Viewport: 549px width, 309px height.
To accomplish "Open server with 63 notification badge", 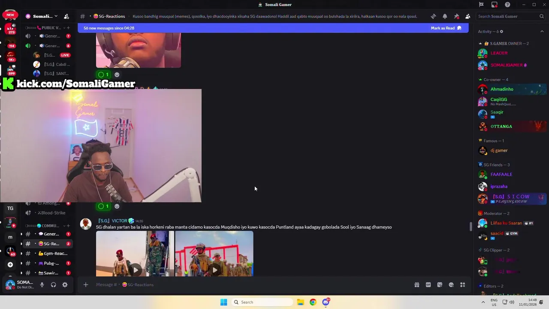I will [10, 251].
